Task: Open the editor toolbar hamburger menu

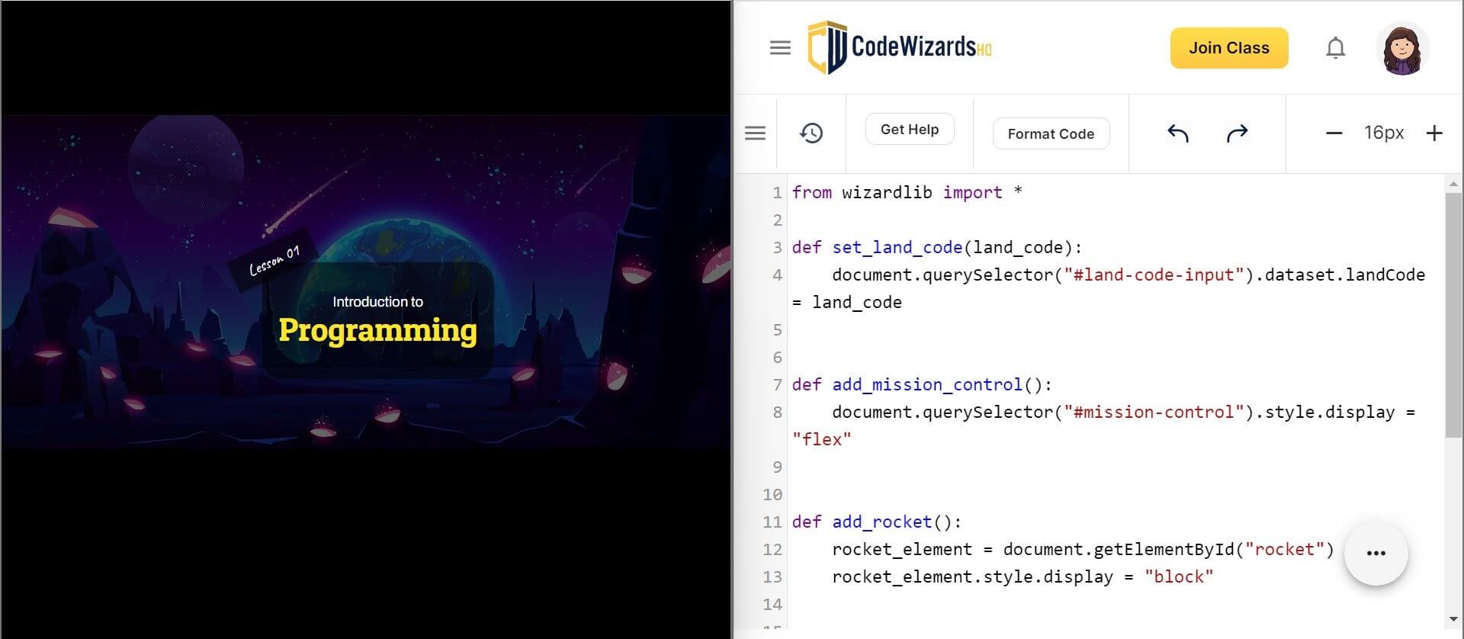Action: click(x=755, y=133)
